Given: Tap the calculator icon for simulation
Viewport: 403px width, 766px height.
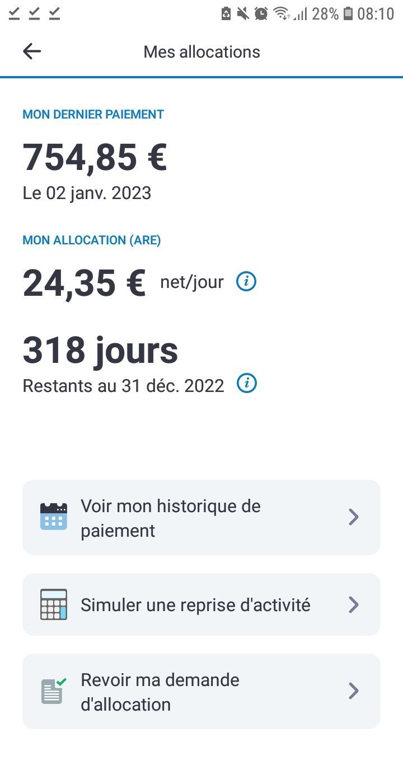Looking at the screenshot, I should (54, 604).
